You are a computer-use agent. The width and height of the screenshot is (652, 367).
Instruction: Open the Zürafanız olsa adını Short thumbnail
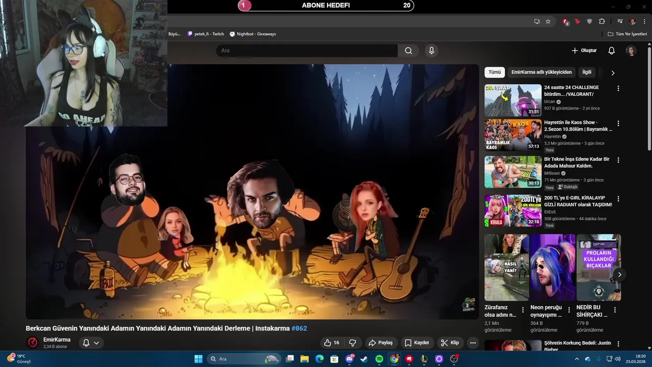[507, 268]
